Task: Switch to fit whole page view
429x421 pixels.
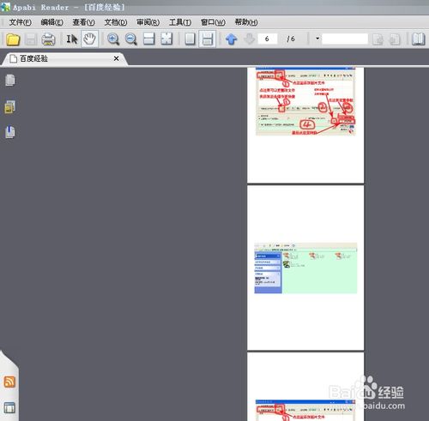Action: (x=166, y=39)
